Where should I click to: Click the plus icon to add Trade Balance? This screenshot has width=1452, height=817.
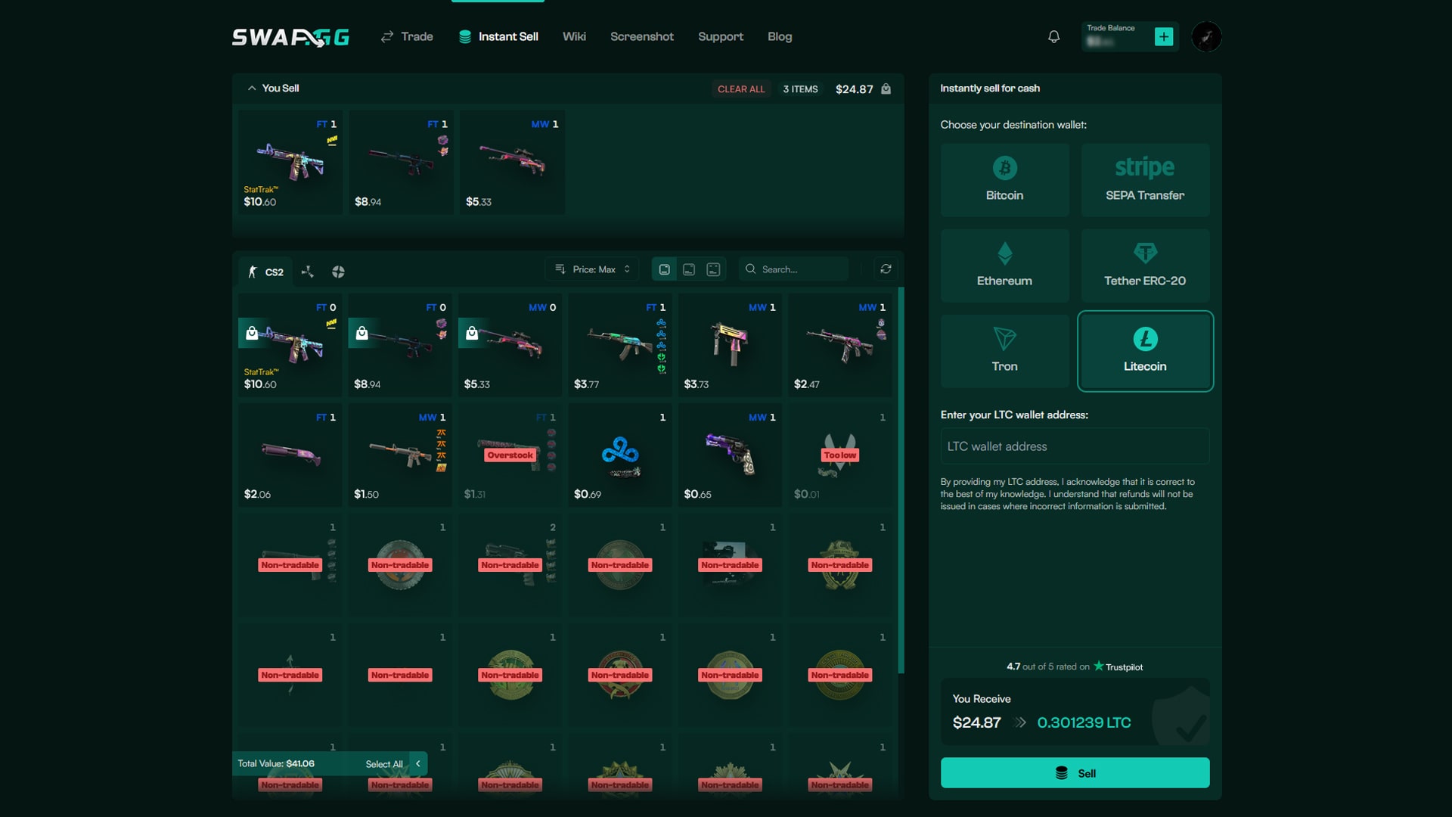tap(1165, 36)
